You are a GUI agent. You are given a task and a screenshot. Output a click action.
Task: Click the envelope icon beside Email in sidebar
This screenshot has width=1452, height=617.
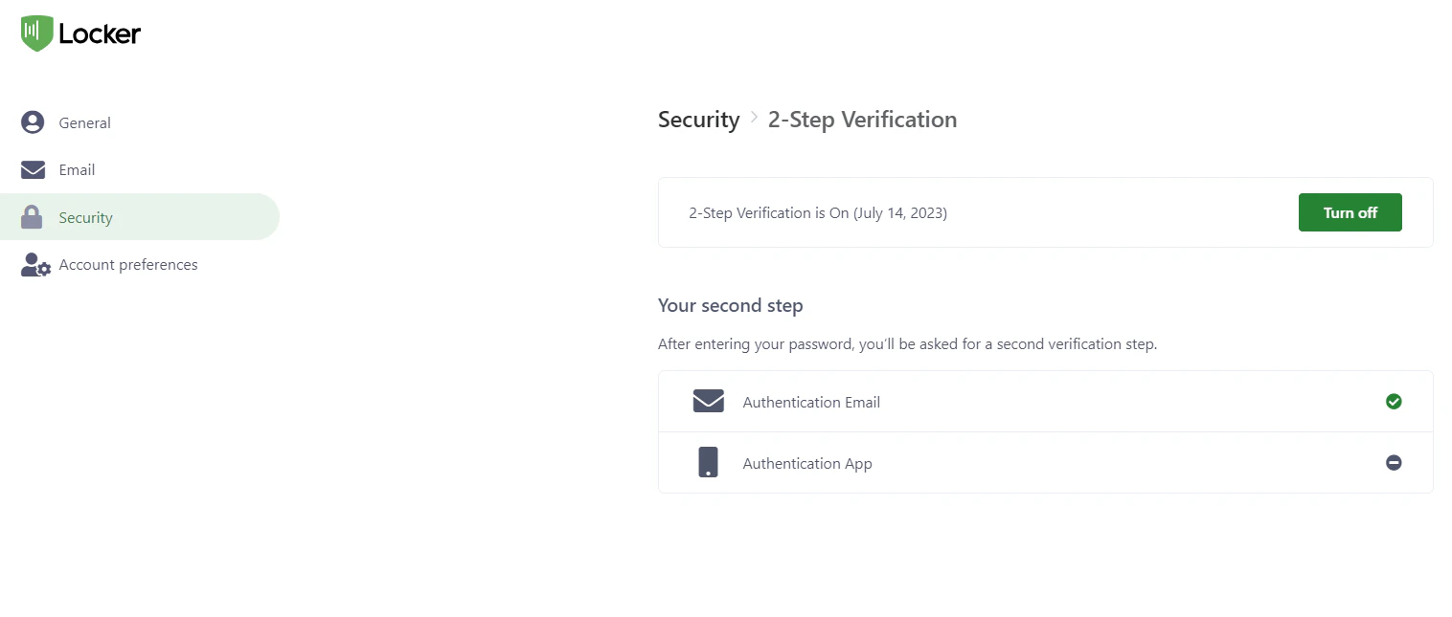32,169
